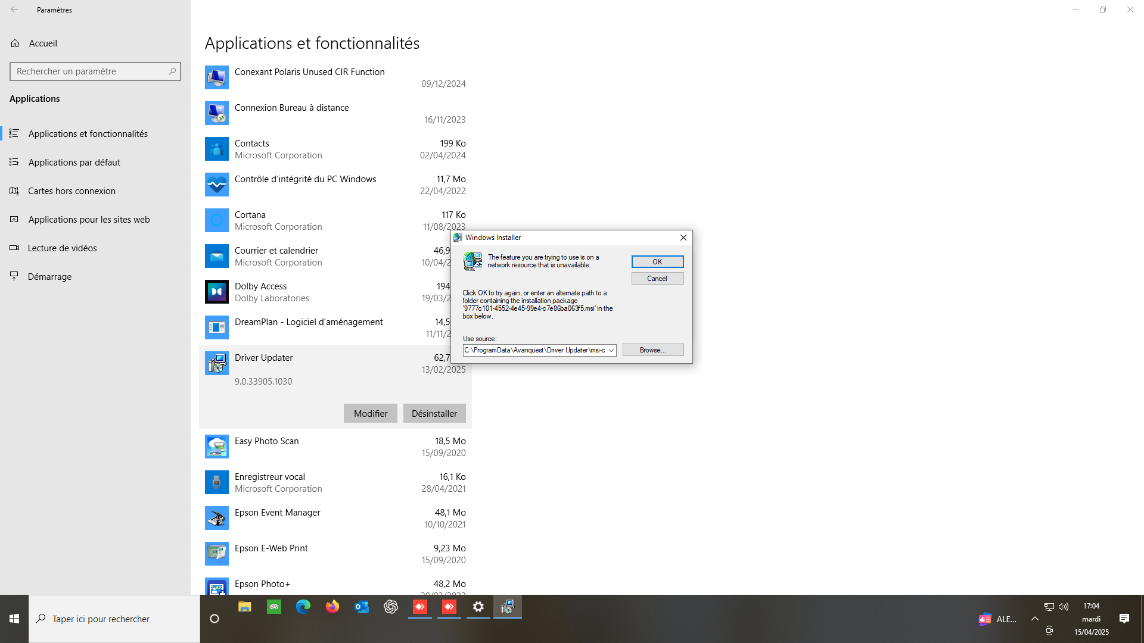The image size is (1144, 643).
Task: Open the Use source path dropdown arrow
Action: [x=611, y=351]
